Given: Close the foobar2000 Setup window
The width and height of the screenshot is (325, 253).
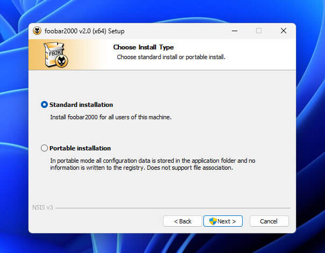Looking at the screenshot, I should [x=283, y=31].
